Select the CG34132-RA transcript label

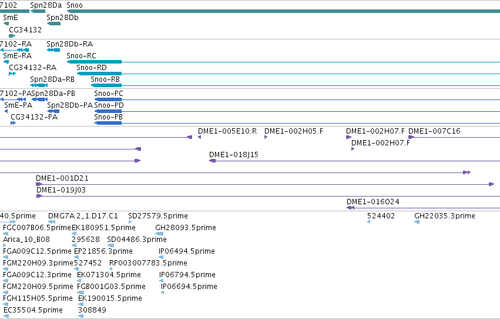tap(32, 67)
